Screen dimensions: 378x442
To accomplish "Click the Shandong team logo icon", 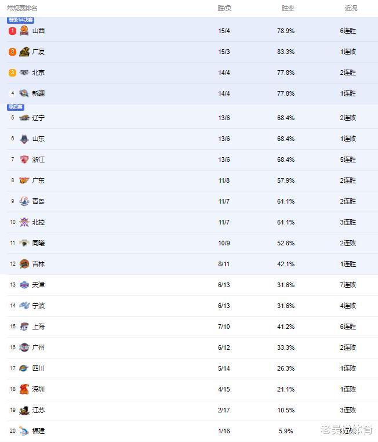I will click(x=24, y=139).
